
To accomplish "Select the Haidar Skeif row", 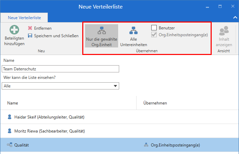I will click(119, 117).
